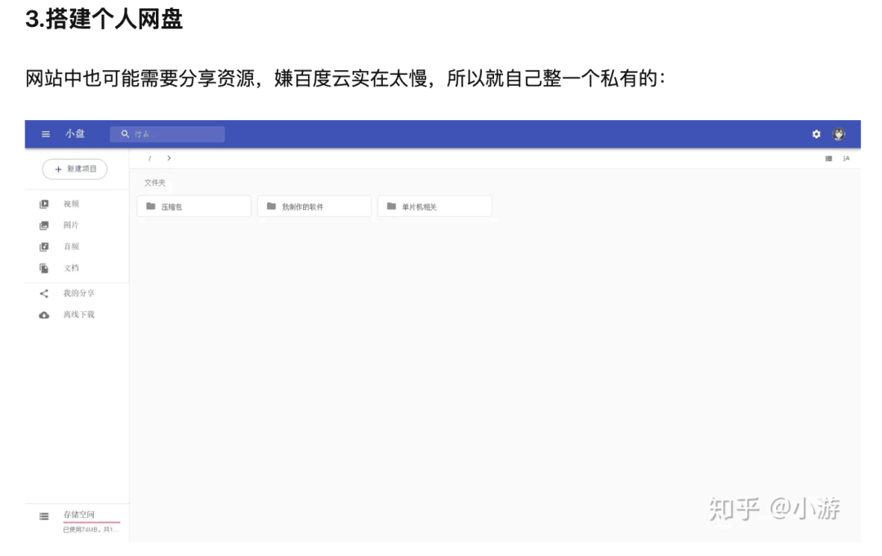Open the settings gear in top bar
The height and width of the screenshot is (556, 882).
point(816,134)
